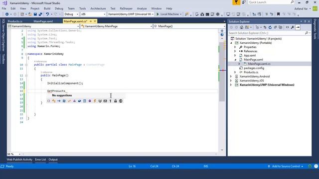
Task: Click the Open File folder icon
Action: (30, 14)
